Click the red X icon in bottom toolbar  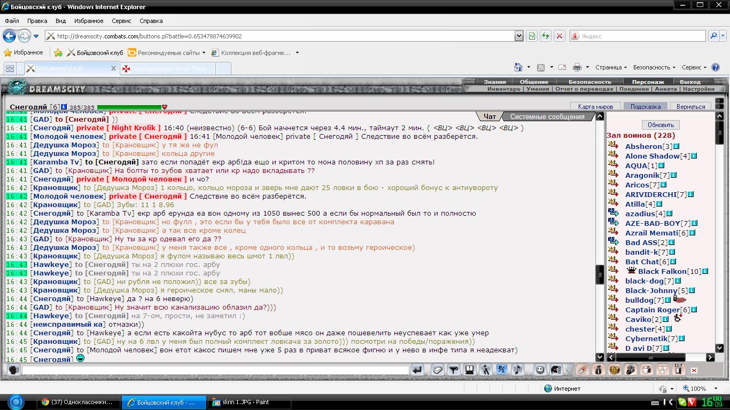point(694,370)
